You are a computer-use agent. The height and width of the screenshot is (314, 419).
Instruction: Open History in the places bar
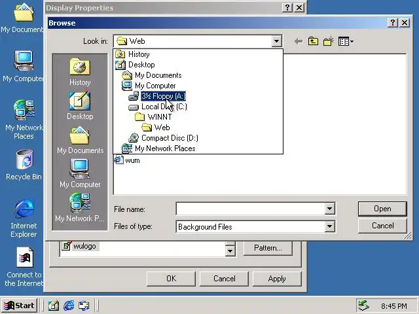[x=80, y=72]
